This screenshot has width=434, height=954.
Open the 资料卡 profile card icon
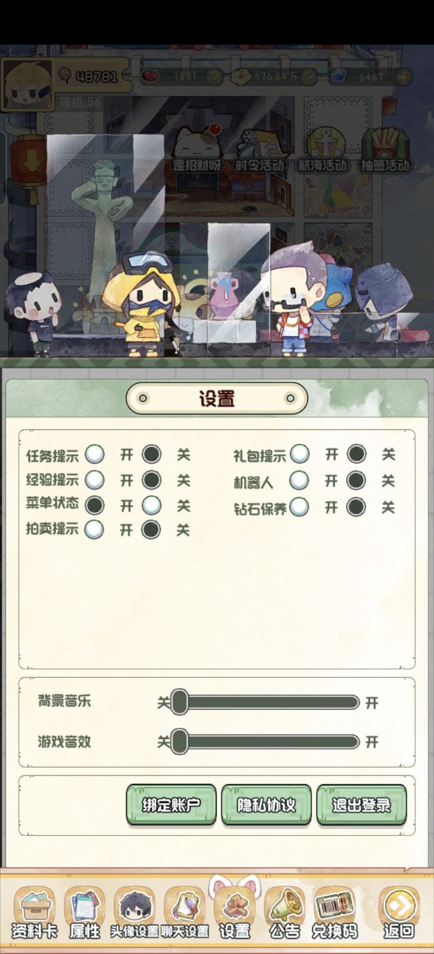tap(34, 912)
